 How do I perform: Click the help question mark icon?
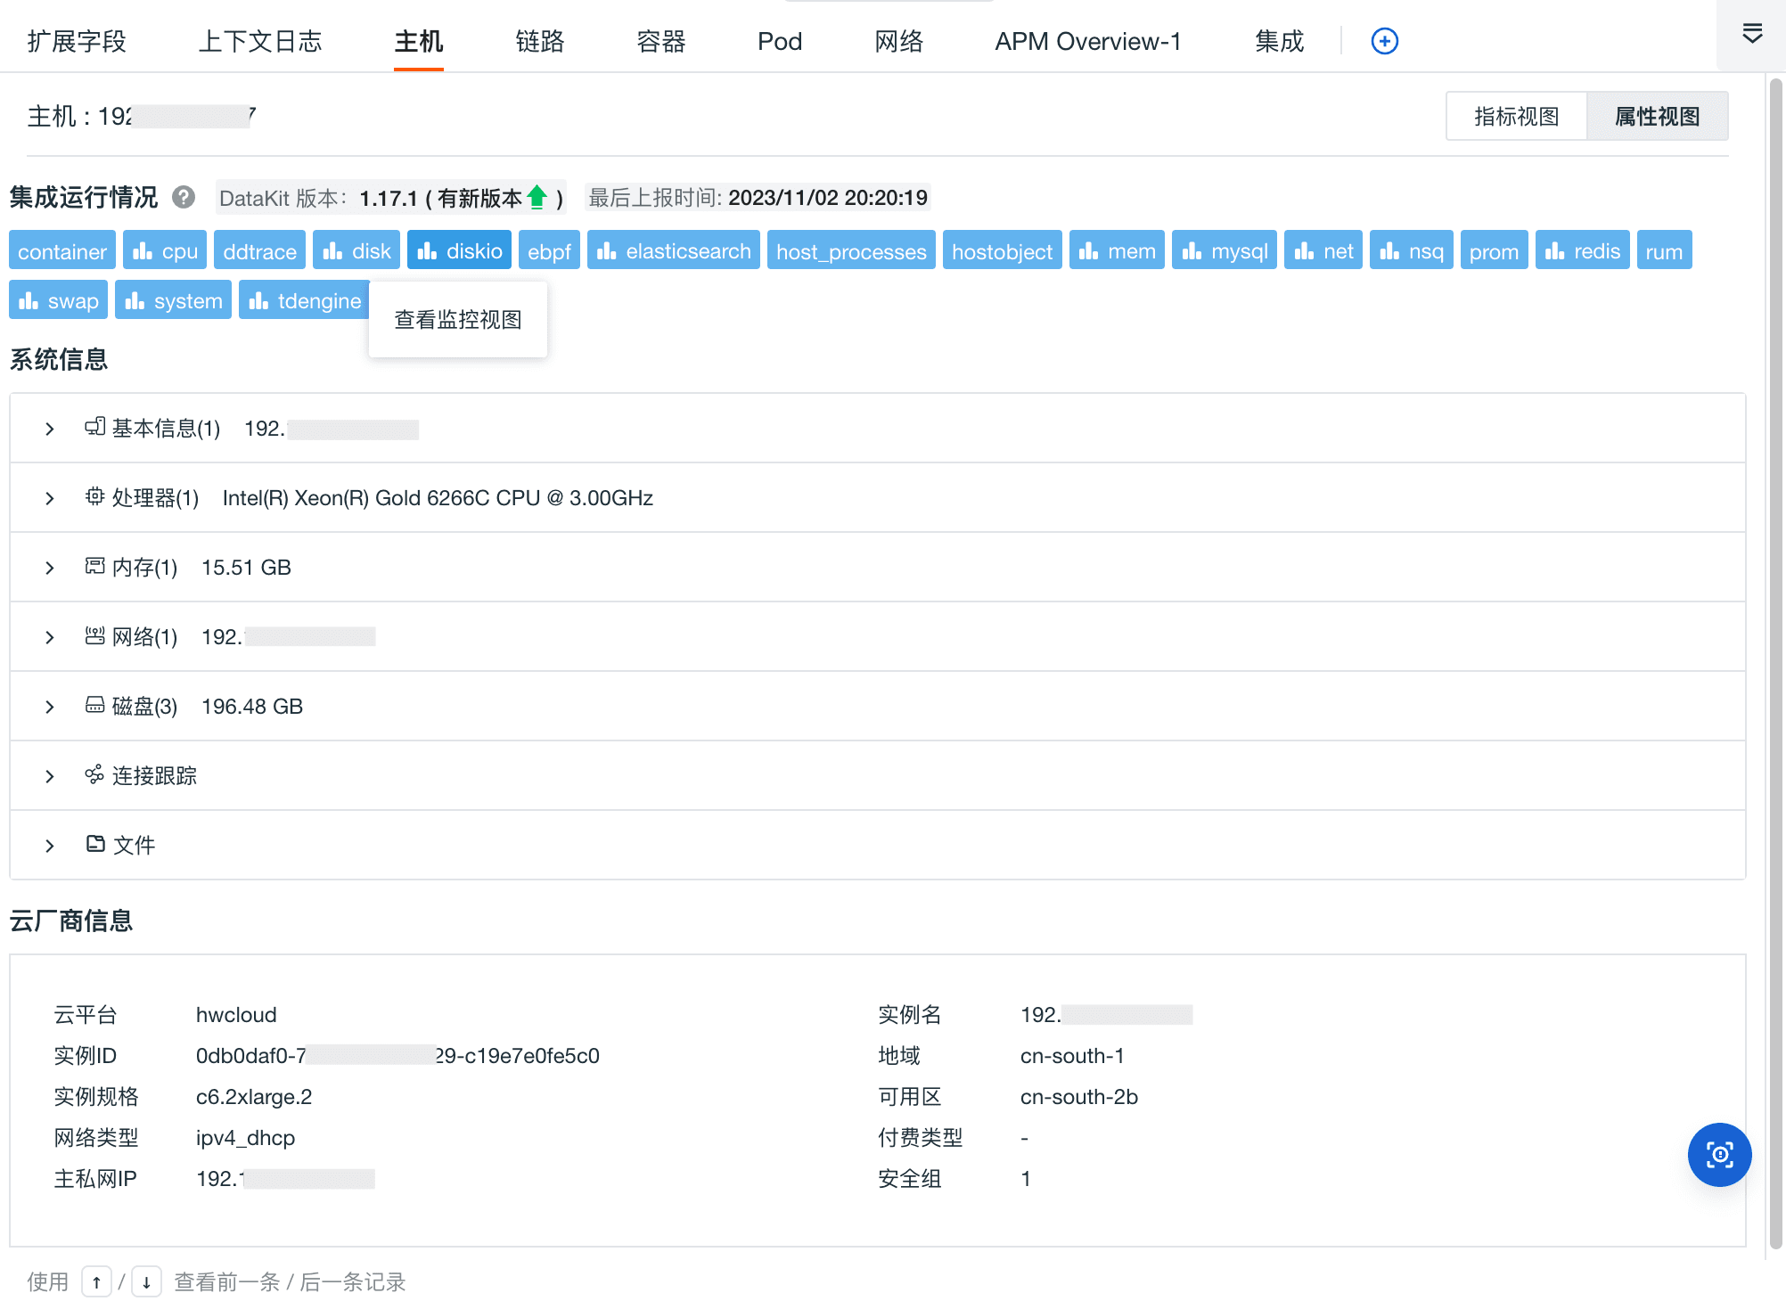coord(184,197)
